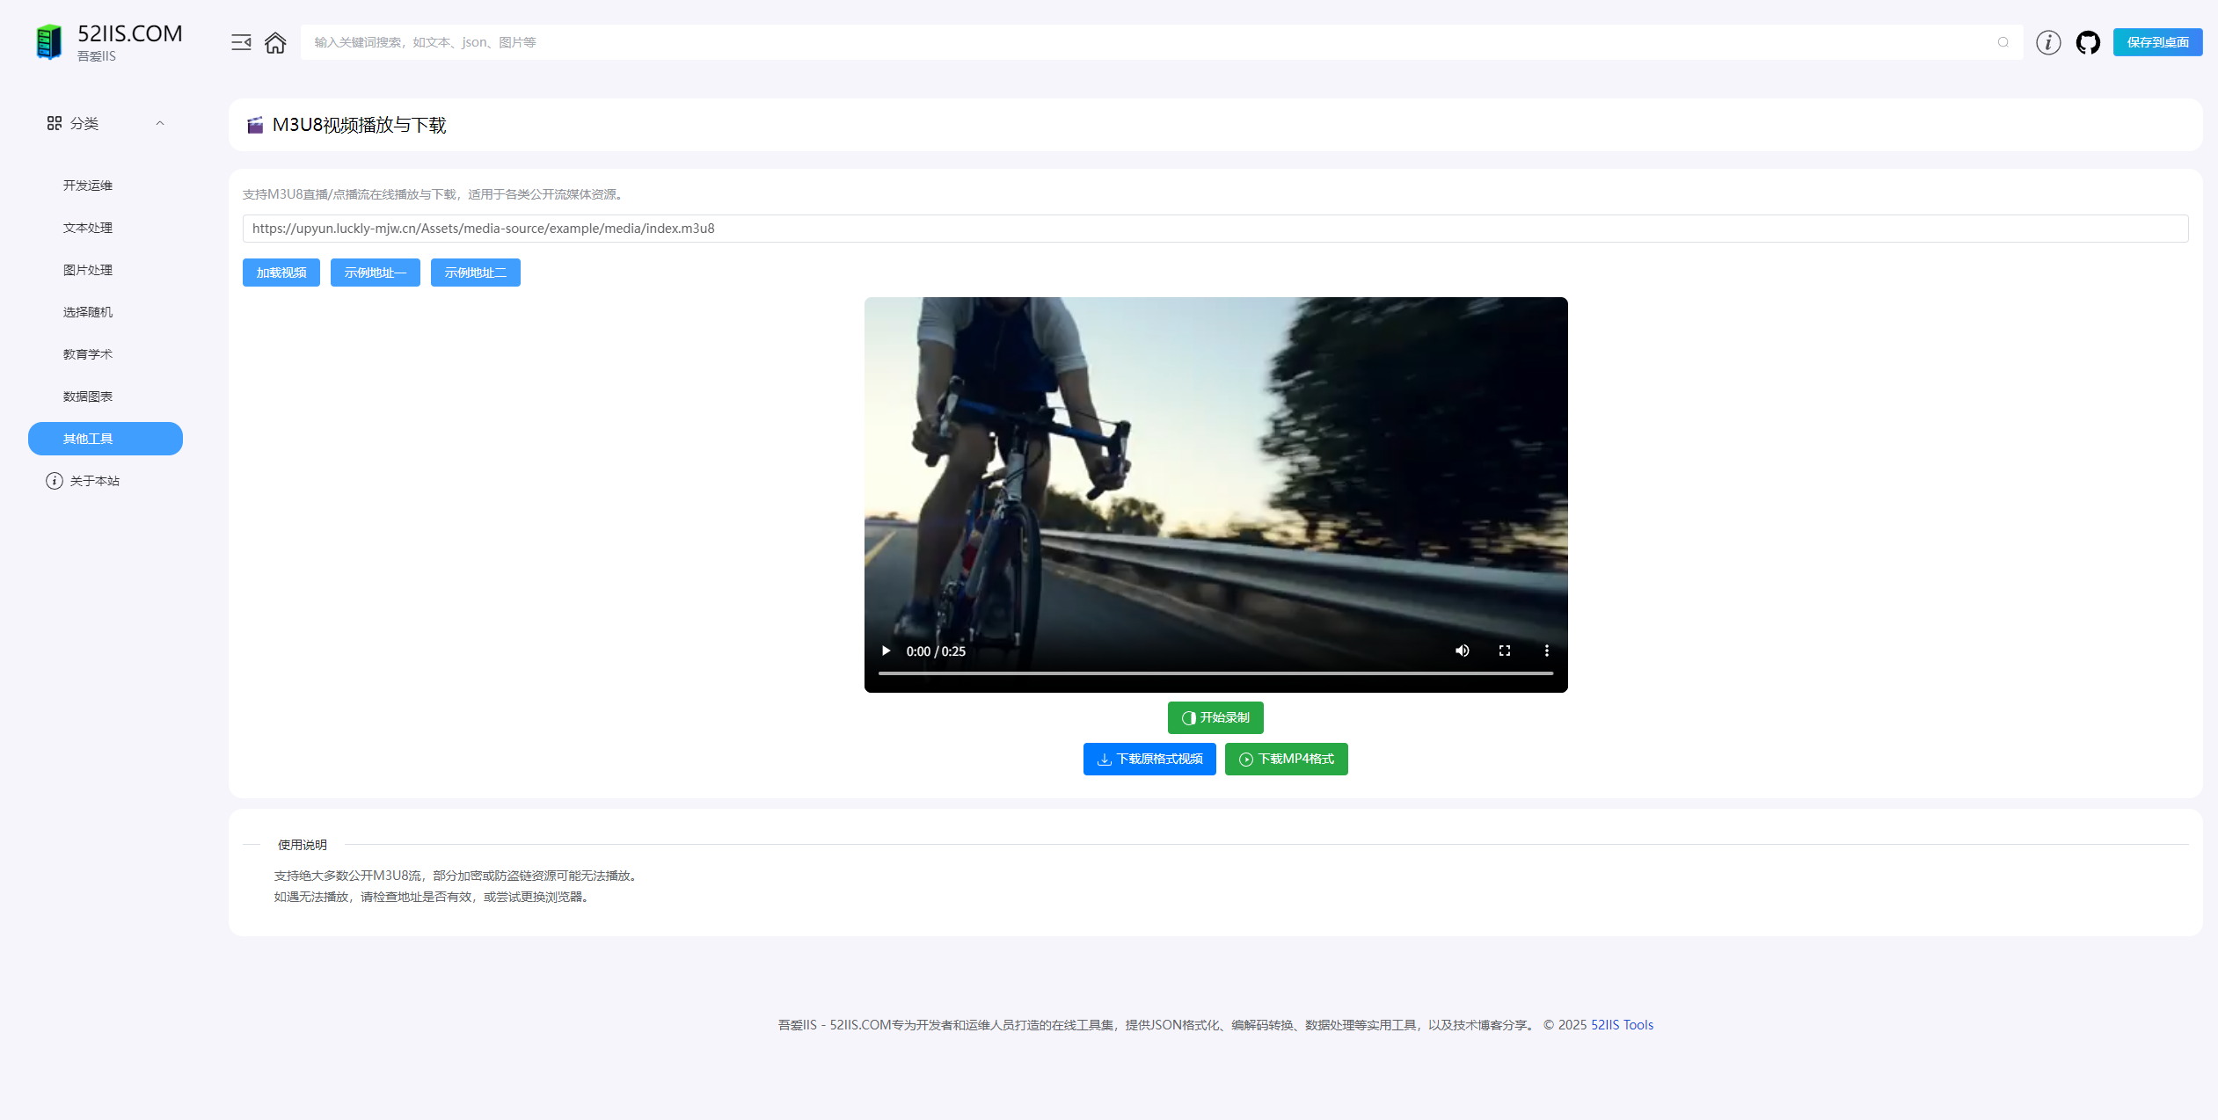Open 关于本站 in the sidebar
Viewport: 2218px width, 1120px height.
point(94,481)
